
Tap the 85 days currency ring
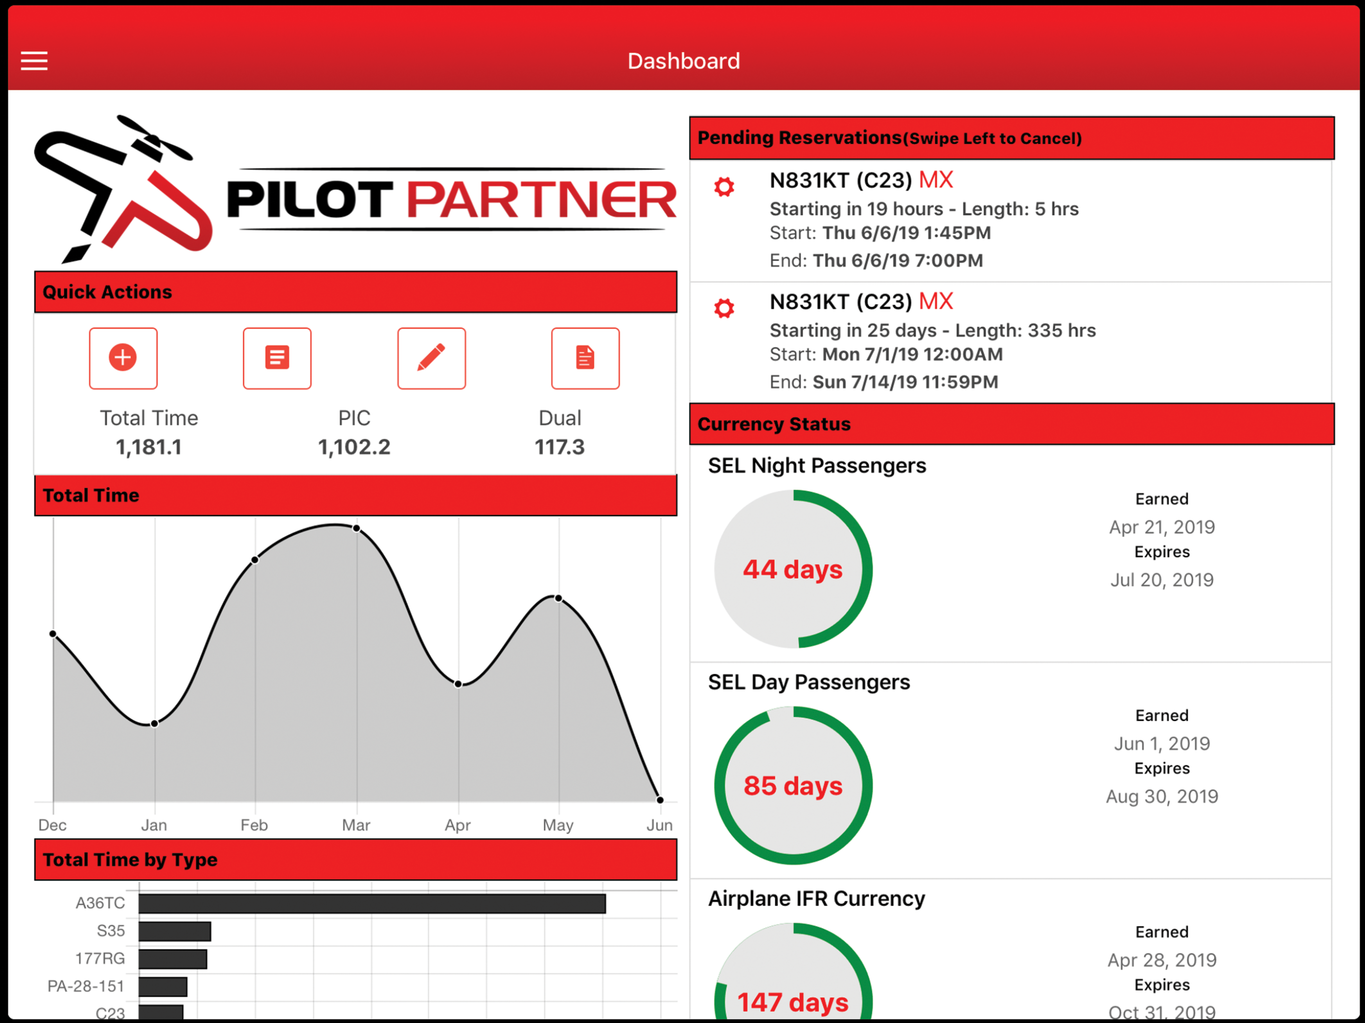pos(793,785)
